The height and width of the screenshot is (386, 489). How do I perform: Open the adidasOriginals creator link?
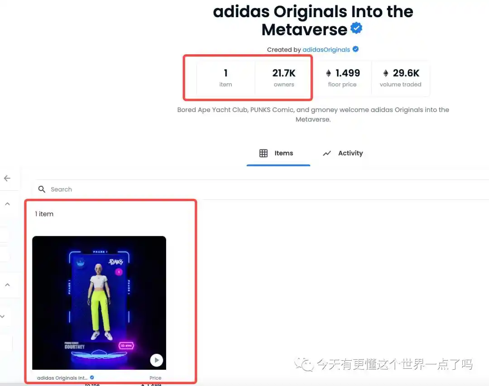[326, 50]
